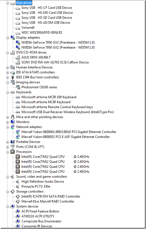Click the Ports (COM & LPT) icon
This screenshot has width=146, height=229.
click(x=13, y=147)
